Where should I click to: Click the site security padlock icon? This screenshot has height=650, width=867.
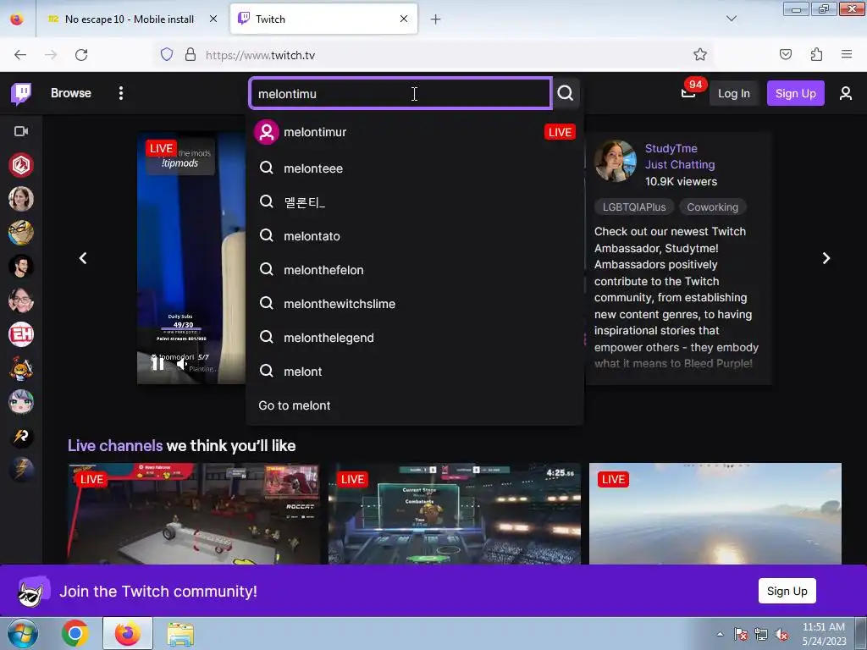[191, 55]
